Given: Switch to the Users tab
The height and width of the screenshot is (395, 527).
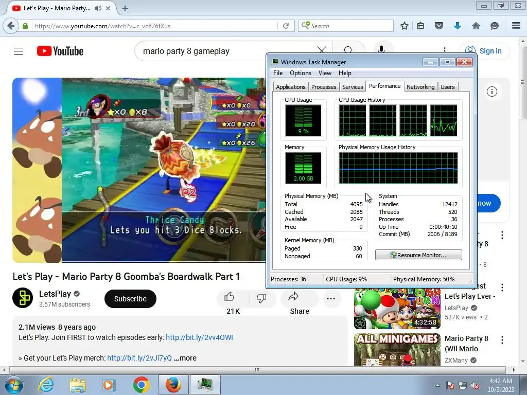Looking at the screenshot, I should 447,87.
